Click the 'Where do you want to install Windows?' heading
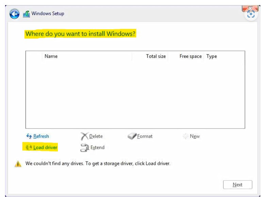The image size is (262, 197). point(80,34)
